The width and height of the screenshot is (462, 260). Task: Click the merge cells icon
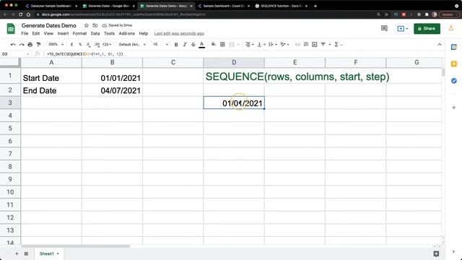pyautogui.click(x=232, y=45)
